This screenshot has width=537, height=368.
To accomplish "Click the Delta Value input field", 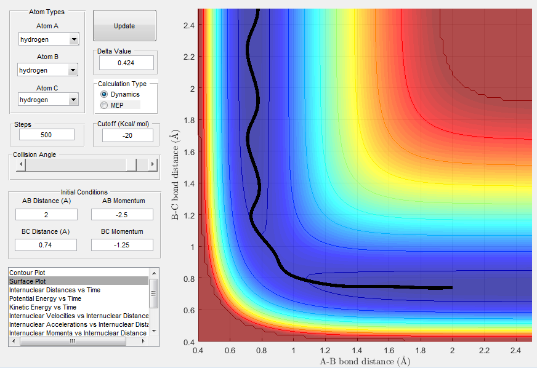I will coord(126,63).
